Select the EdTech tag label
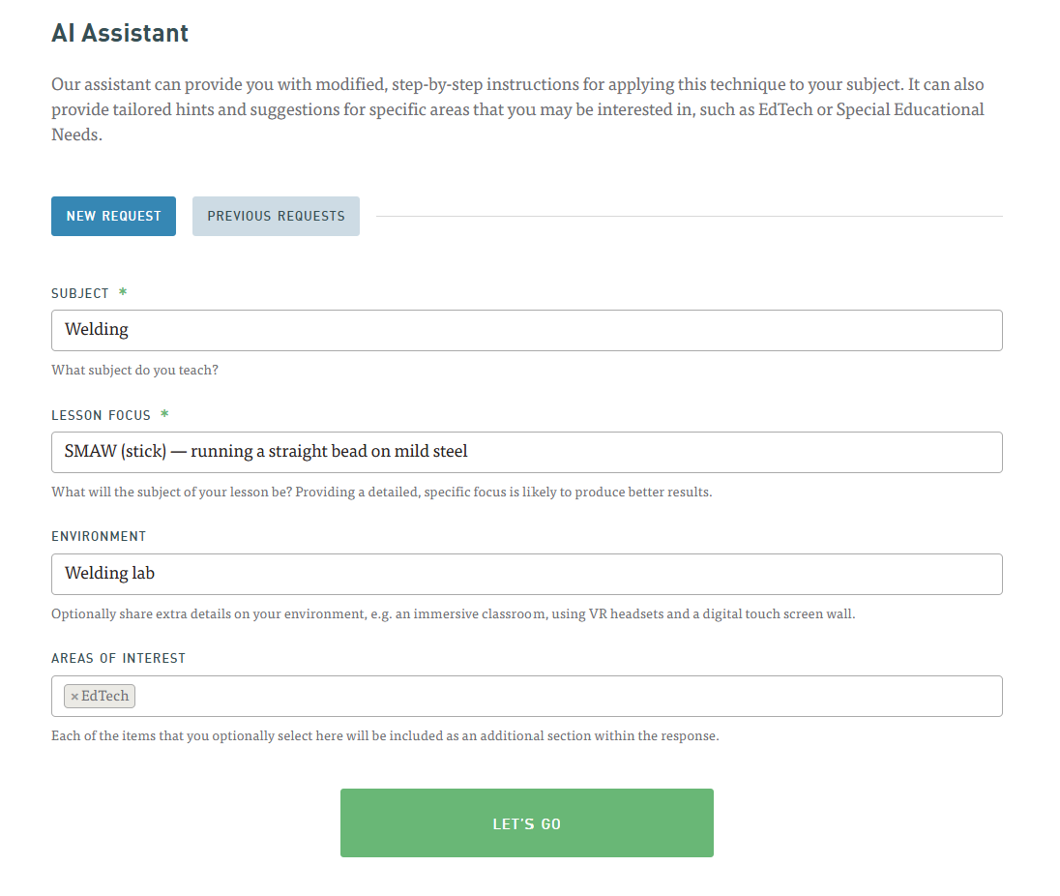1060x896 pixels. click(x=105, y=697)
